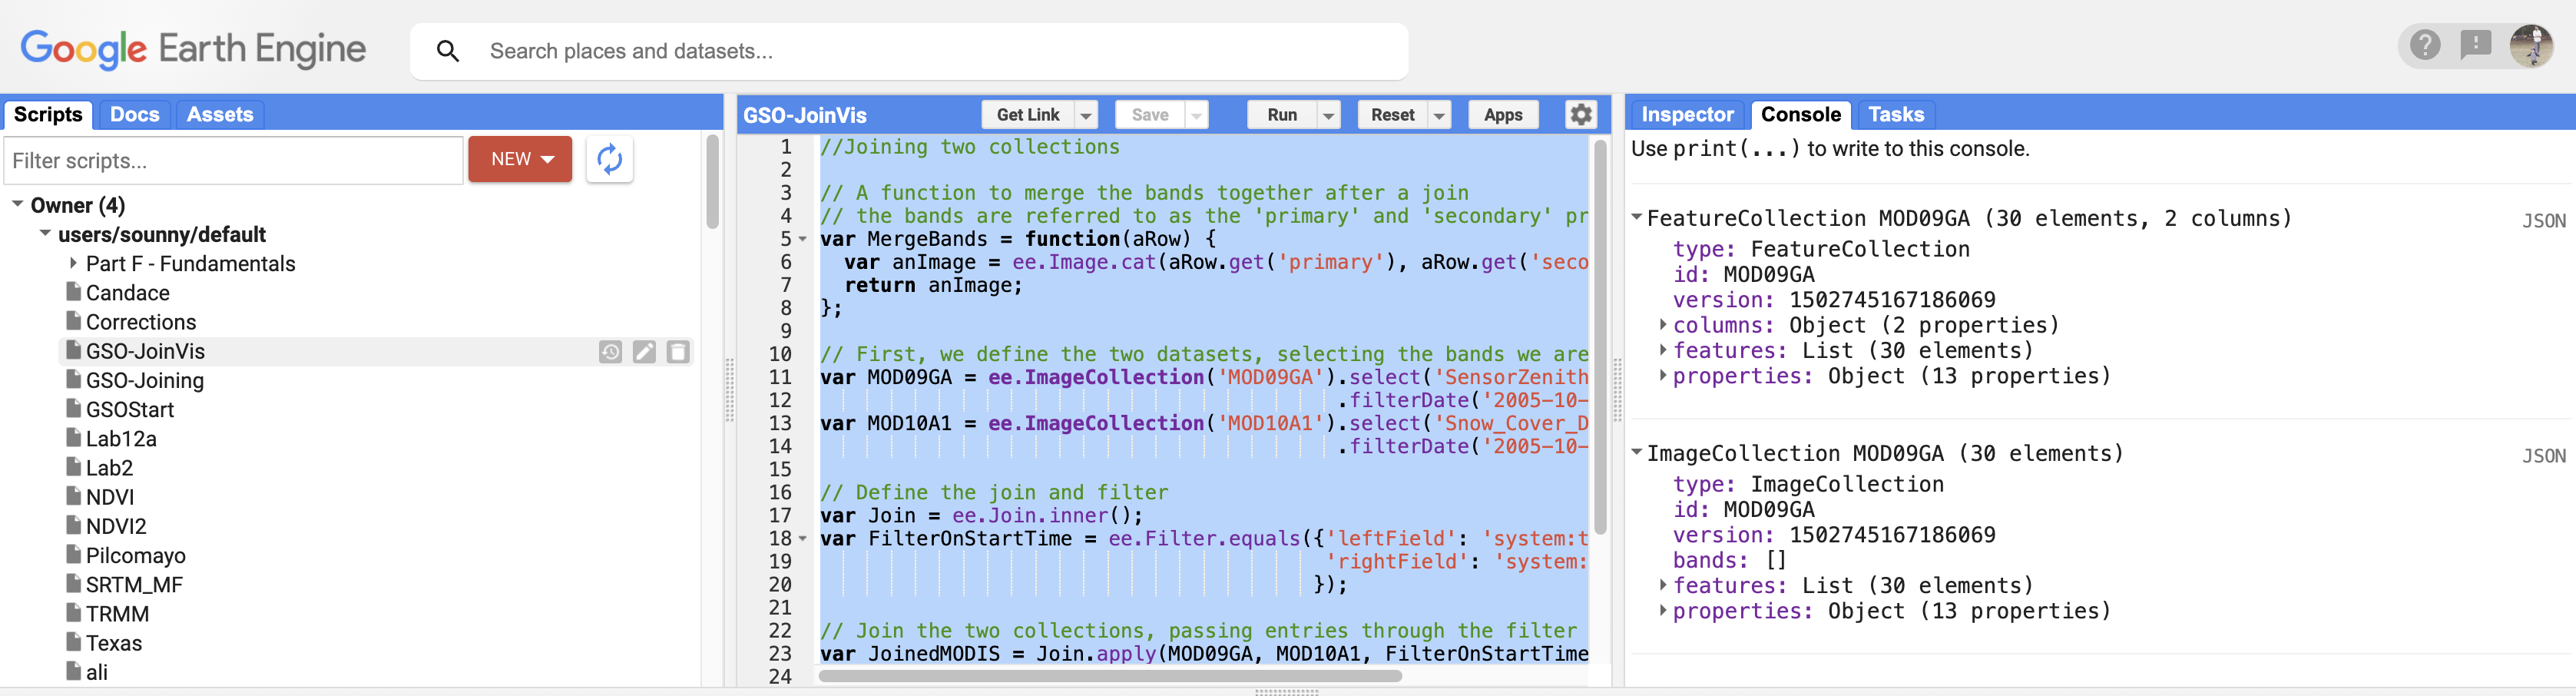The width and height of the screenshot is (2576, 696).
Task: Refresh the scripts list
Action: (x=610, y=159)
